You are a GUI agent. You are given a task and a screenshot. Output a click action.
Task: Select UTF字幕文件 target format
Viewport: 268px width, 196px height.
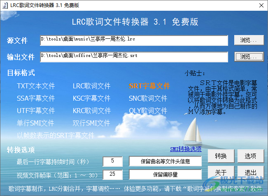[x=36, y=111]
